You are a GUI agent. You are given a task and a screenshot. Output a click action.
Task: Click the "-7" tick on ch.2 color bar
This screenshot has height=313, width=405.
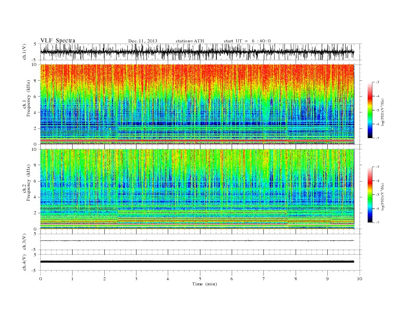pos(377,222)
